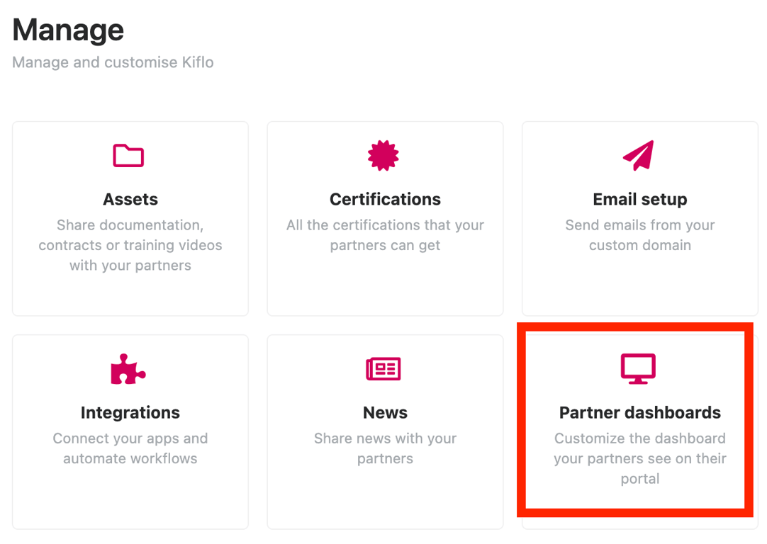The image size is (767, 544).
Task: Open the Partner dashboards title
Action: 640,413
